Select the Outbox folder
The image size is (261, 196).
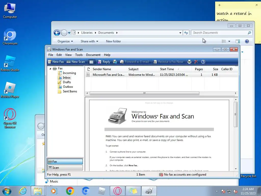(66, 87)
